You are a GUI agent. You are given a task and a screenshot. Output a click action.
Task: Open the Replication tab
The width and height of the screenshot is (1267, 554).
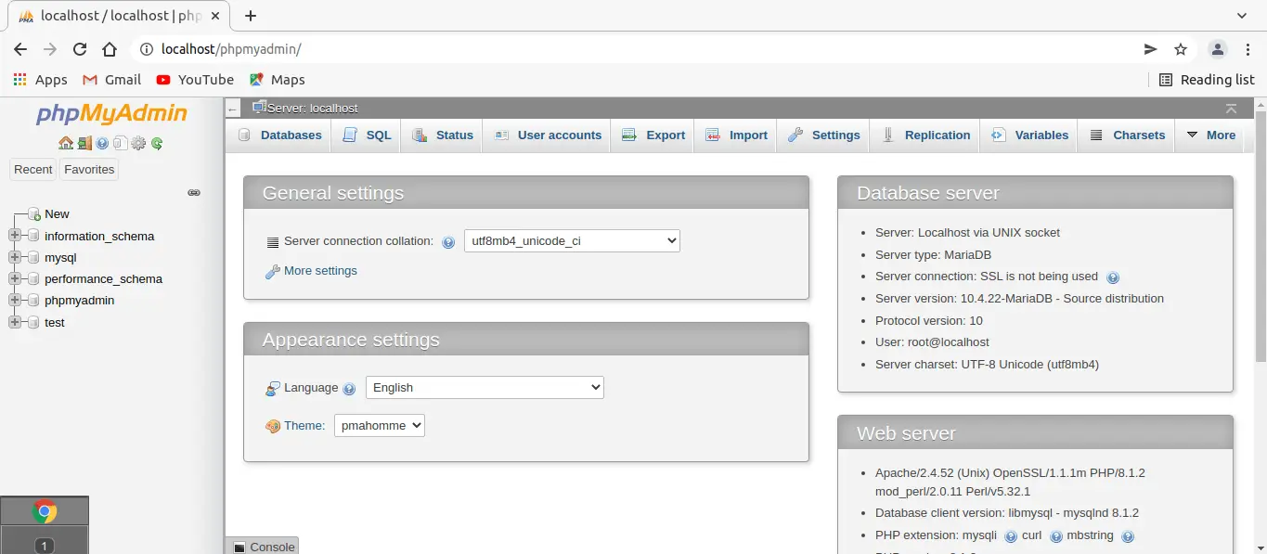click(x=926, y=135)
